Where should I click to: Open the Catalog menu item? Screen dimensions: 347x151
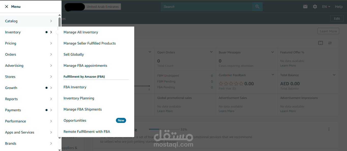(29, 21)
